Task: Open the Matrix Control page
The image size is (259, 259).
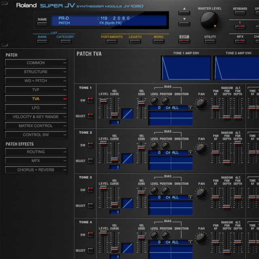Action: 36,126
